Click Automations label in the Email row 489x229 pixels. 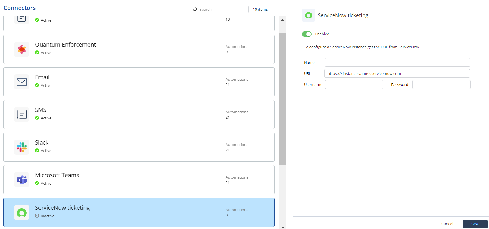[237, 79]
